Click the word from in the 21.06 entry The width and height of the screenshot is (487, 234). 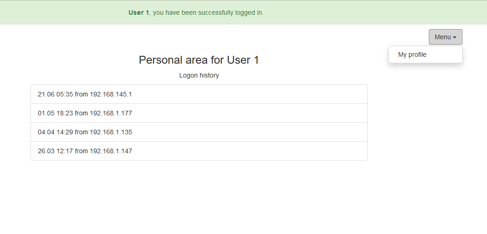pos(81,94)
